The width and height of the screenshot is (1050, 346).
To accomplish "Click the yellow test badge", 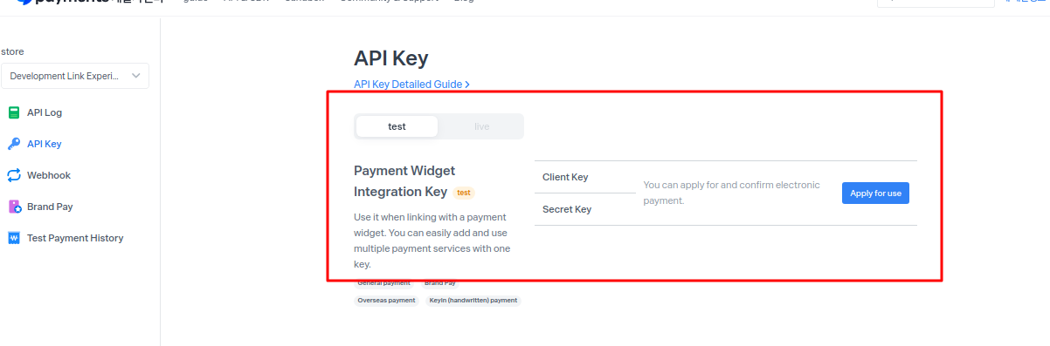I will [x=464, y=193].
